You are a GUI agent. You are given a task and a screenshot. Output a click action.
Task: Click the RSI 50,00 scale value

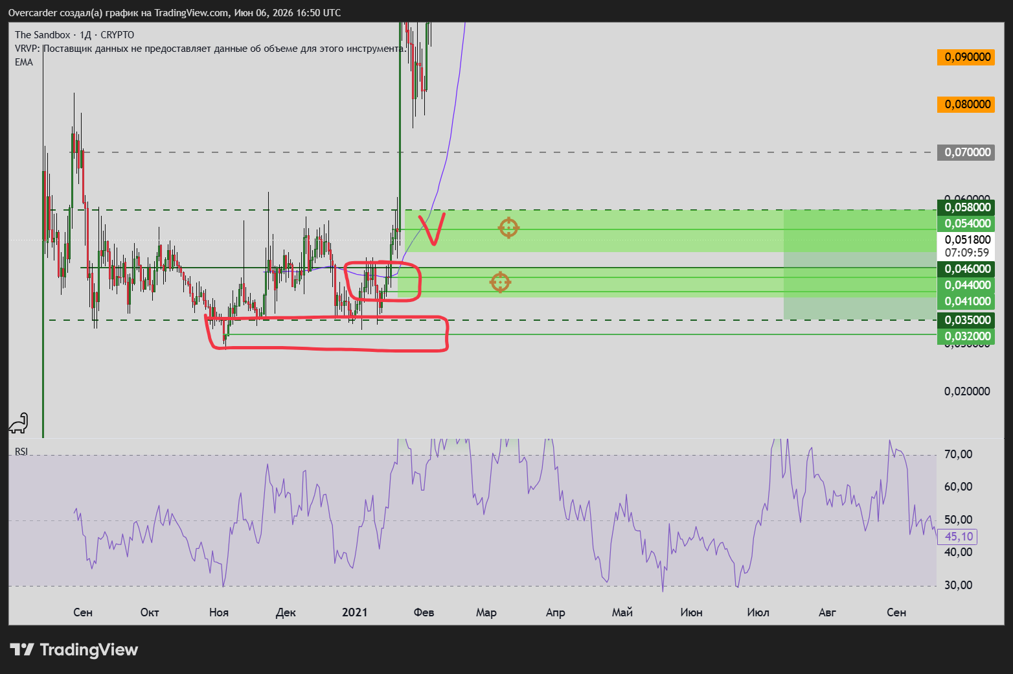pyautogui.click(x=959, y=520)
